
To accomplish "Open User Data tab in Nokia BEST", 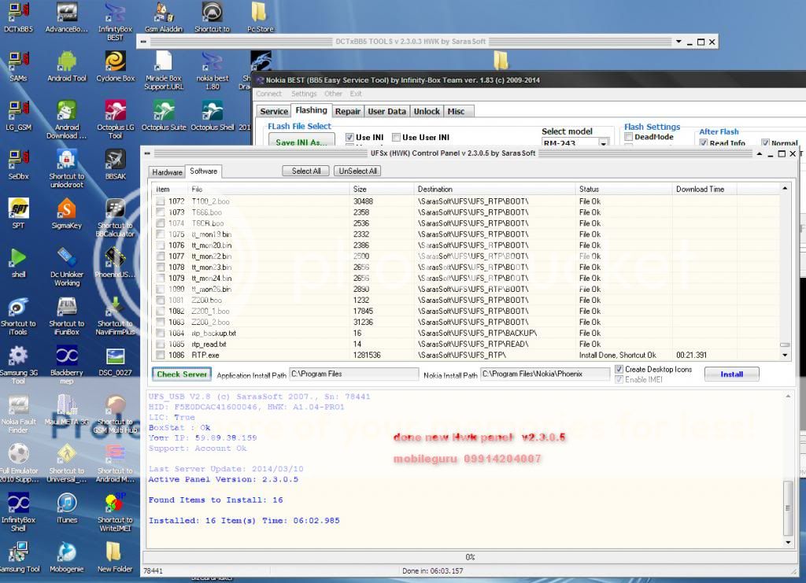I will (x=387, y=112).
